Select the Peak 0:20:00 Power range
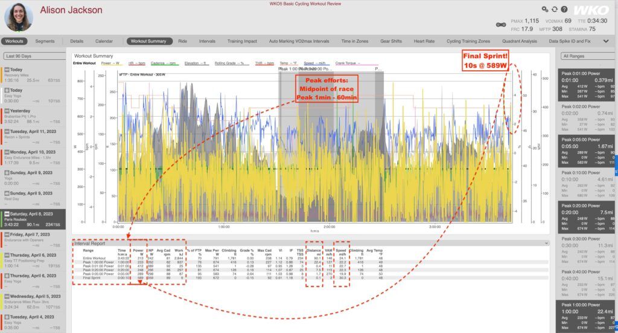 [x=587, y=218]
